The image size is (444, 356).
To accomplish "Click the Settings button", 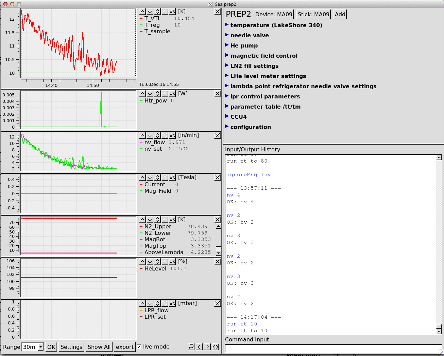I will 71,347.
